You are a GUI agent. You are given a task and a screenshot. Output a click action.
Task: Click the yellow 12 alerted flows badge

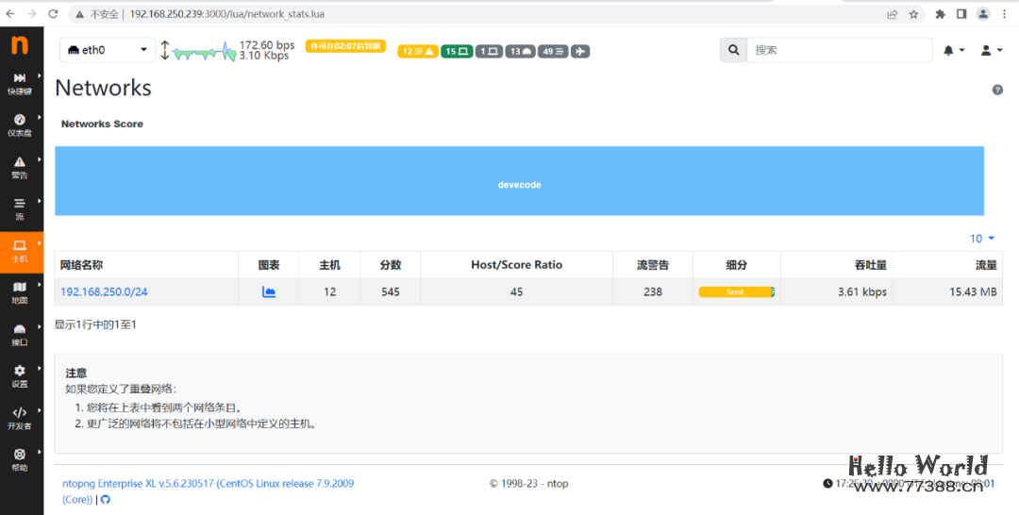(417, 51)
